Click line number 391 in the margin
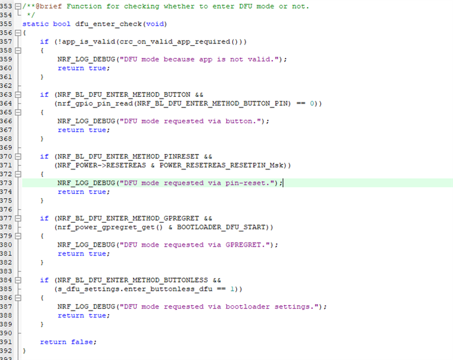This screenshot has height=360, width=453. click(x=6, y=342)
